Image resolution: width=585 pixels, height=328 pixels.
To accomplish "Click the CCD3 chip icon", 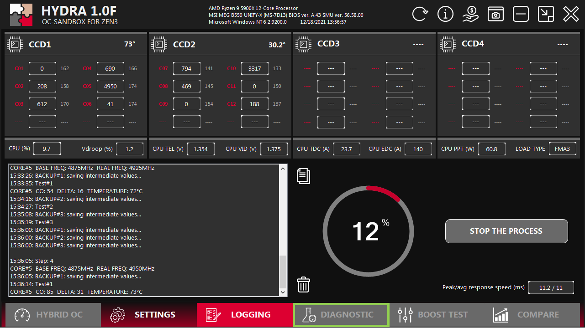I will [304, 44].
